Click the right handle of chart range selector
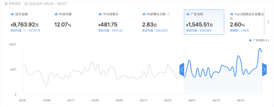The width and height of the screenshot is (274, 107). 264,70
